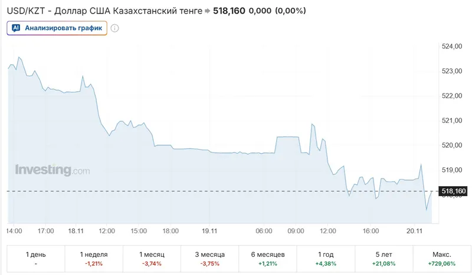The image size is (472, 275).
Task: Open the info icon beside Анализировать график
Action: coord(114,28)
